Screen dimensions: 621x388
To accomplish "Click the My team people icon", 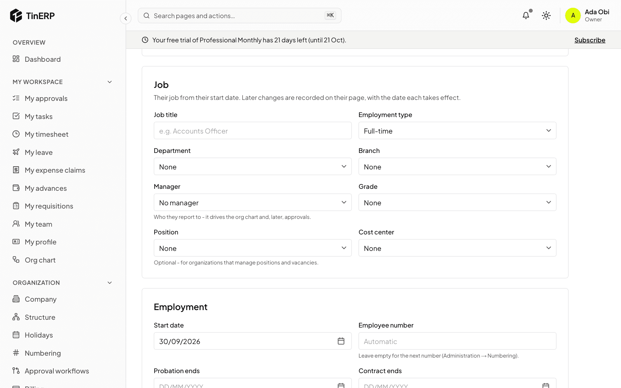I will 16,224.
